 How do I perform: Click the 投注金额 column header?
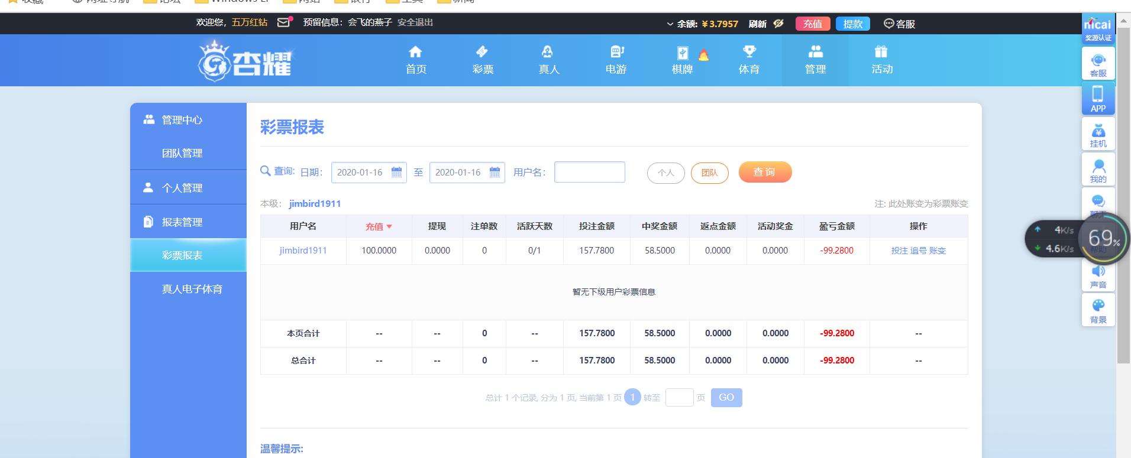point(597,226)
